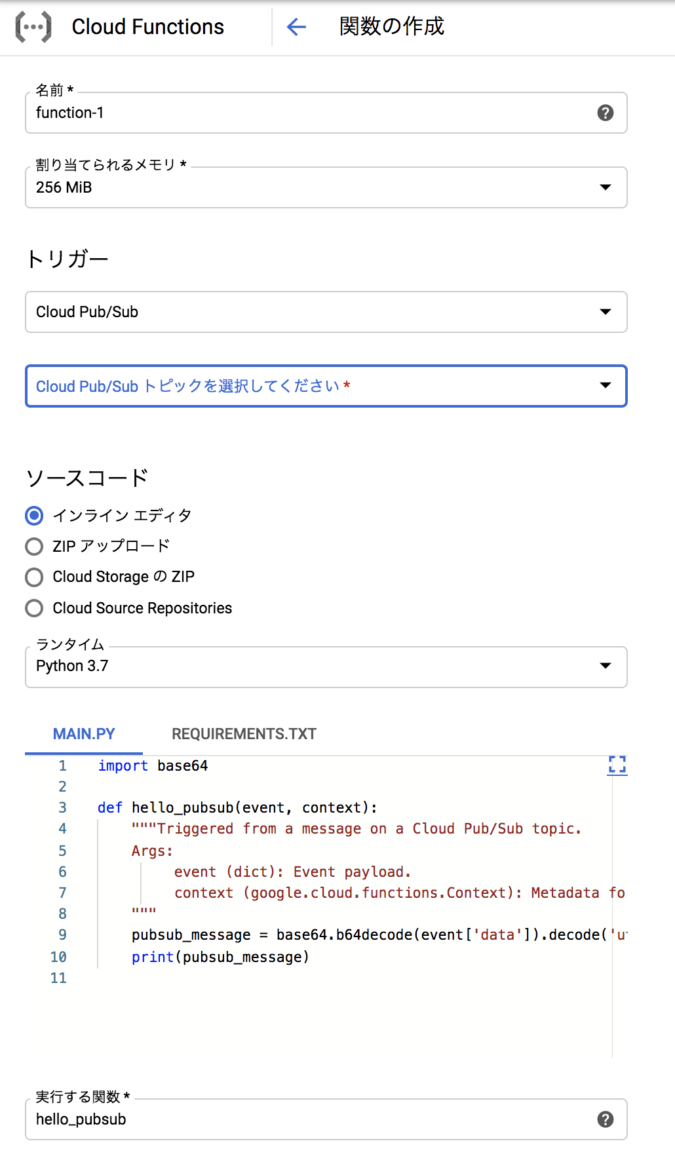Select the インライン エディタ radio button
Viewport: 675px width, 1156px height.
pos(34,516)
